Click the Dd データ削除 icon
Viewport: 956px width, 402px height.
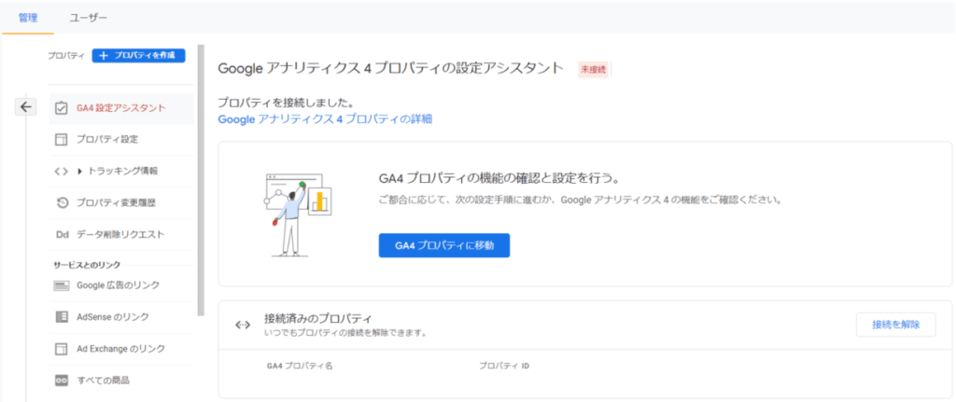point(62,234)
